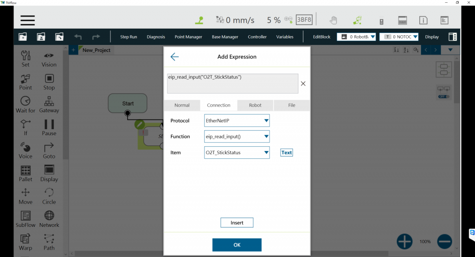Image resolution: width=475 pixels, height=257 pixels.
Task: Open the Function eip_read_input() dropdown
Action: click(x=237, y=137)
